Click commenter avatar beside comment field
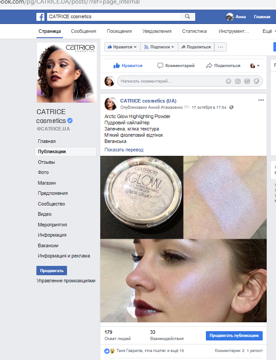Screen dimensions: 276x360 click(110, 81)
